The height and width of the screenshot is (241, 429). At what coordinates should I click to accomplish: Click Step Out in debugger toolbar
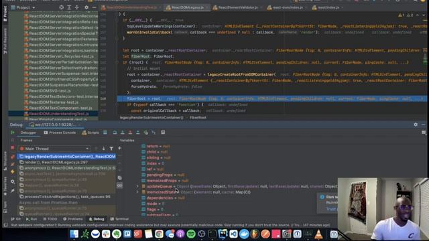(x=137, y=133)
